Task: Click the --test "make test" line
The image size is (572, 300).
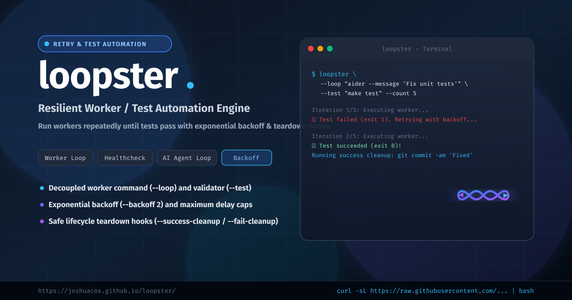Action: click(x=368, y=93)
